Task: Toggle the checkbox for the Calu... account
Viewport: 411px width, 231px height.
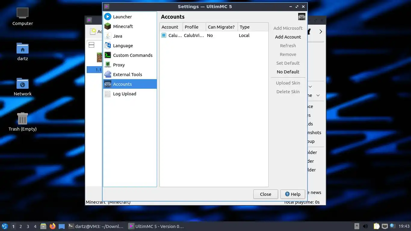Action: coord(164,35)
